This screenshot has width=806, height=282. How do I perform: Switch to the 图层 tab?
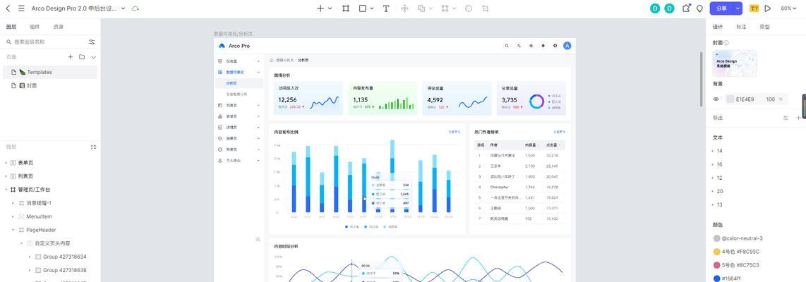click(11, 27)
